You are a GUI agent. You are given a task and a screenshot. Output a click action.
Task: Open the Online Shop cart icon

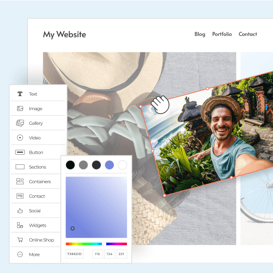tap(20, 240)
